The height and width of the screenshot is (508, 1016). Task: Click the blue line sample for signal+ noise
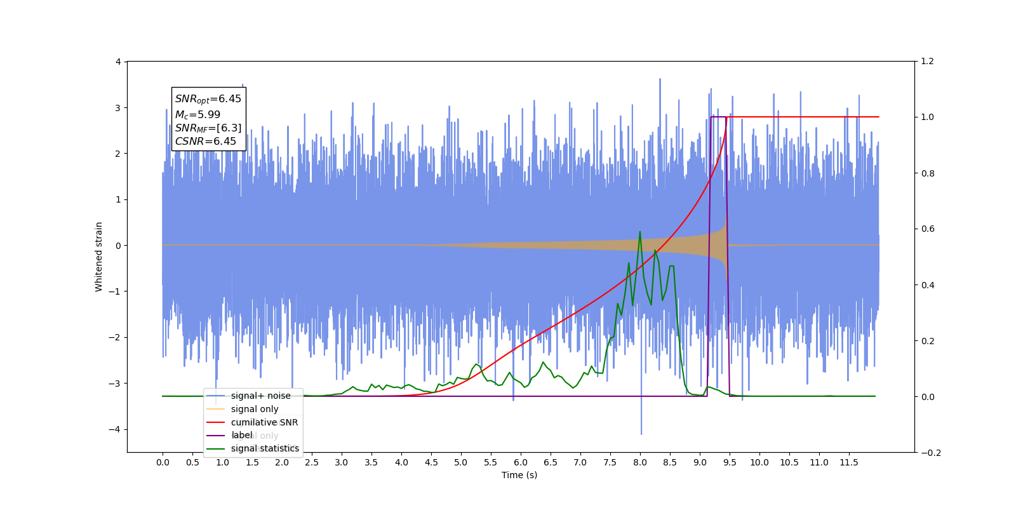(x=216, y=396)
